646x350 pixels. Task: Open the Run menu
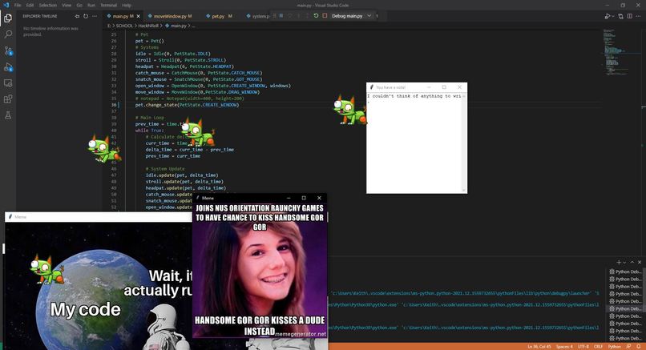91,5
